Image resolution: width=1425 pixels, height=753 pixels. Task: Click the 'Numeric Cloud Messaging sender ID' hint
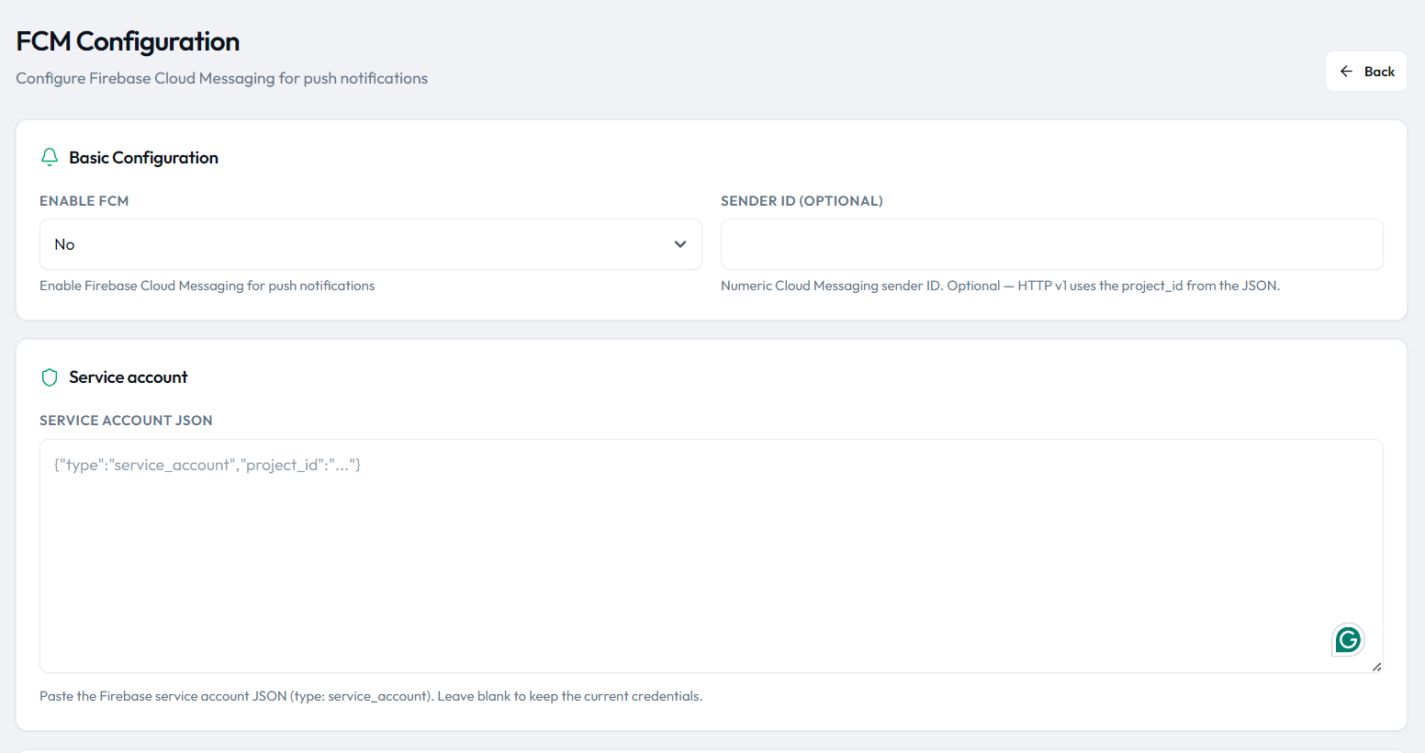(1000, 286)
